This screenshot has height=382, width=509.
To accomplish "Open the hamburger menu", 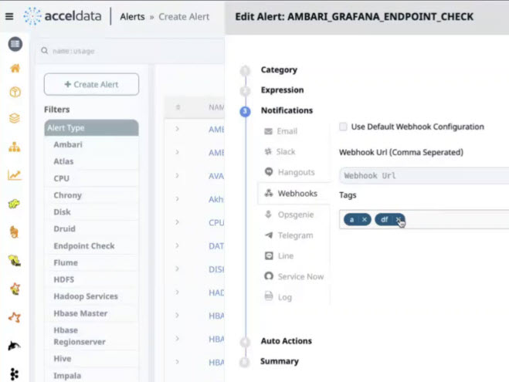I will 9,16.
